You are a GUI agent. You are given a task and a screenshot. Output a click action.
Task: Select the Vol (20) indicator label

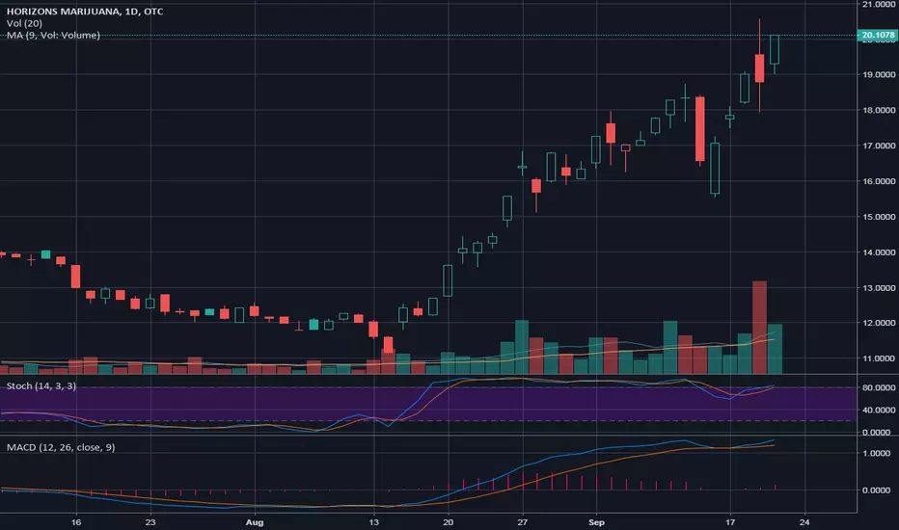(24, 23)
